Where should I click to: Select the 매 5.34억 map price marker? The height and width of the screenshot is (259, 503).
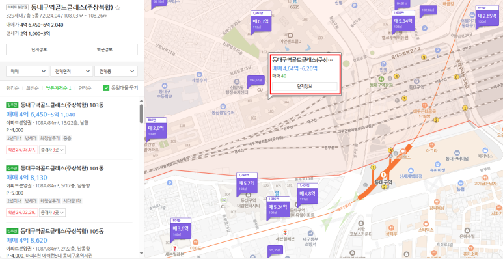click(403, 21)
